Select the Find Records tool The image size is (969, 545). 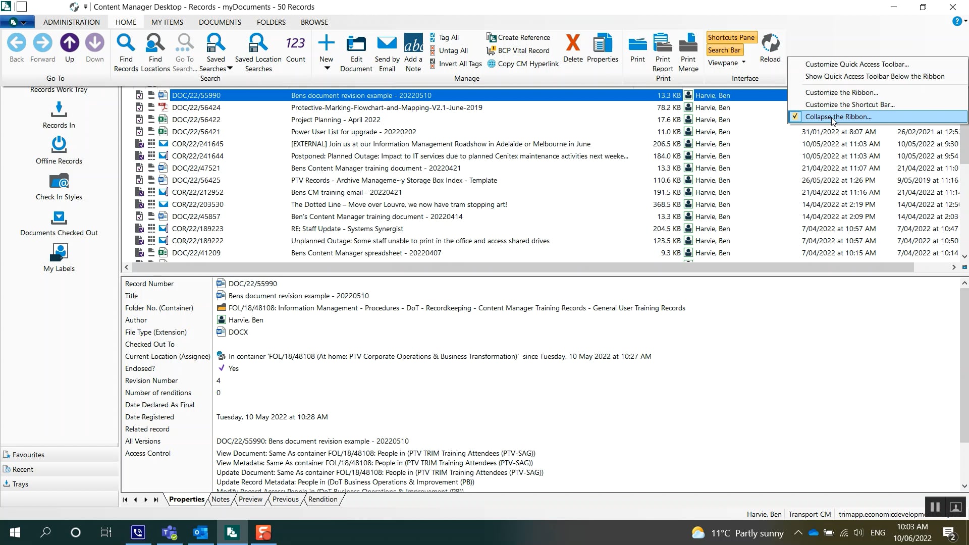point(126,50)
